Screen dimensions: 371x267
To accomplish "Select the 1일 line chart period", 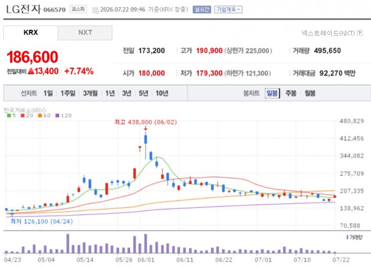I will (x=48, y=93).
